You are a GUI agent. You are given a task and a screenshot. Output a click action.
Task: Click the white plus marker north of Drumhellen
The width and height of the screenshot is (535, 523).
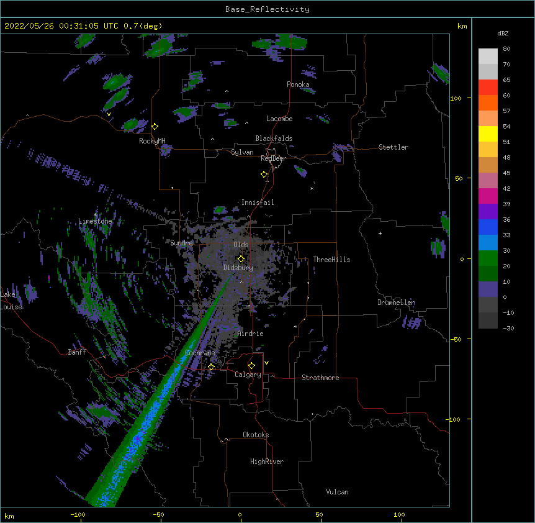click(x=380, y=233)
